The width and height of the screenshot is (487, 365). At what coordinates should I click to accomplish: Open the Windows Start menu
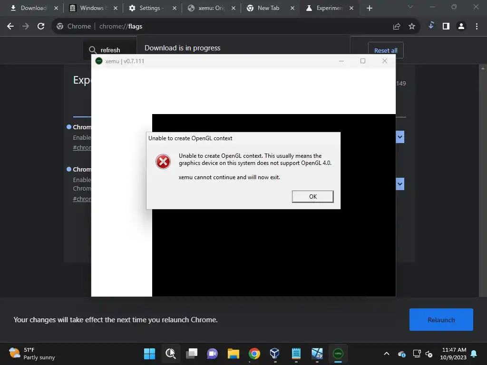click(149, 354)
